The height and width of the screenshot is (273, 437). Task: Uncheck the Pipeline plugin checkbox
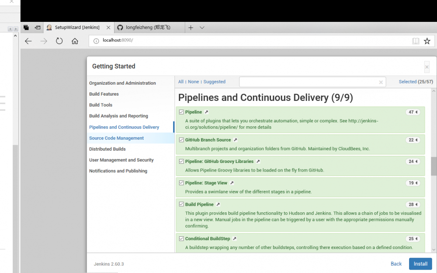pos(181,112)
